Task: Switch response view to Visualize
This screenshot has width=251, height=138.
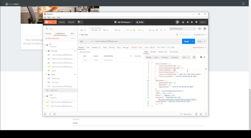Action: (175, 57)
